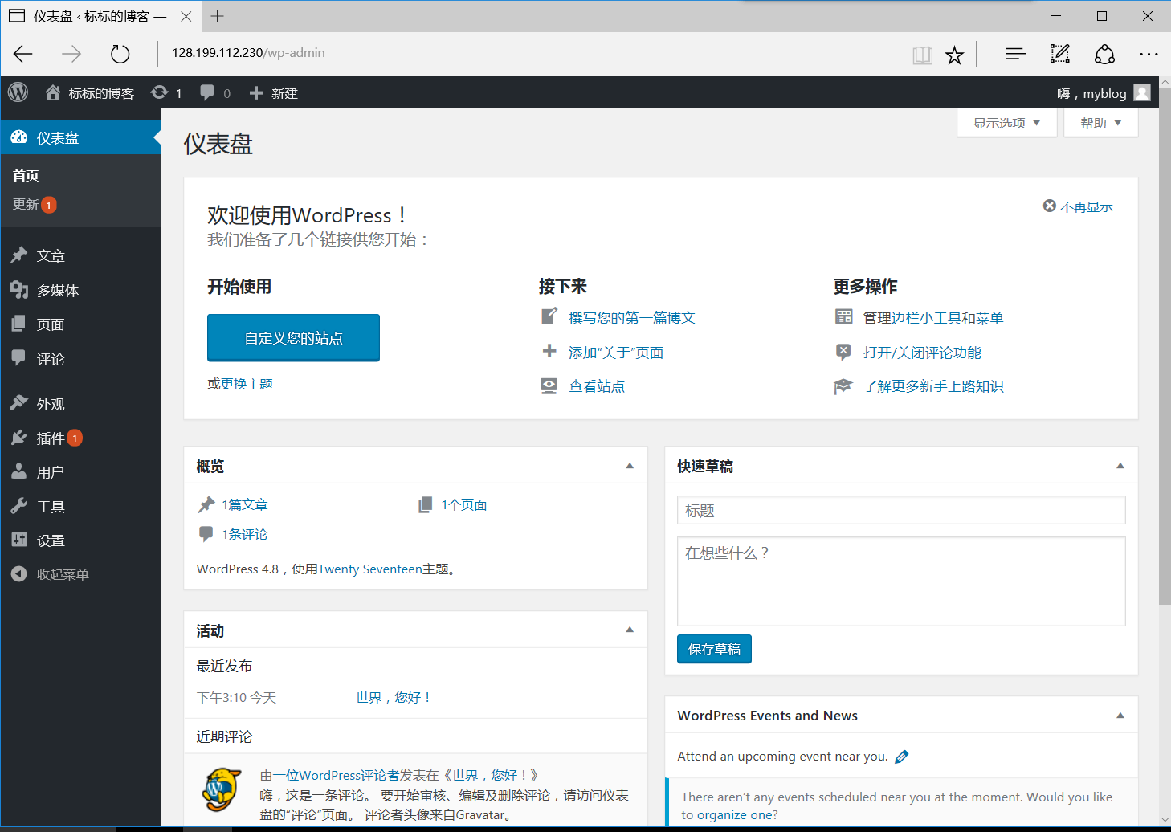1171x832 pixels.
Task: Open the 添加“关于”页面 link
Action: (x=616, y=353)
